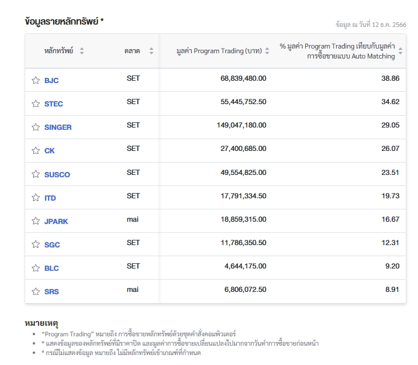This screenshot has height=365, width=418.
Task: Open the CK stock link
Action: tap(49, 151)
